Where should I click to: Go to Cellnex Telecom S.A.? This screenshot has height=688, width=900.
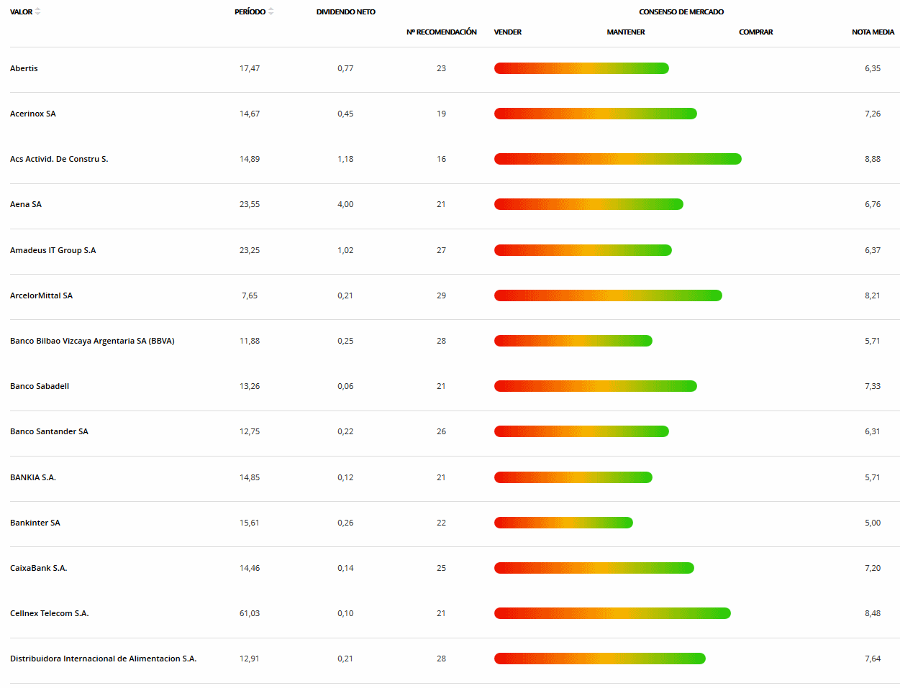point(50,613)
